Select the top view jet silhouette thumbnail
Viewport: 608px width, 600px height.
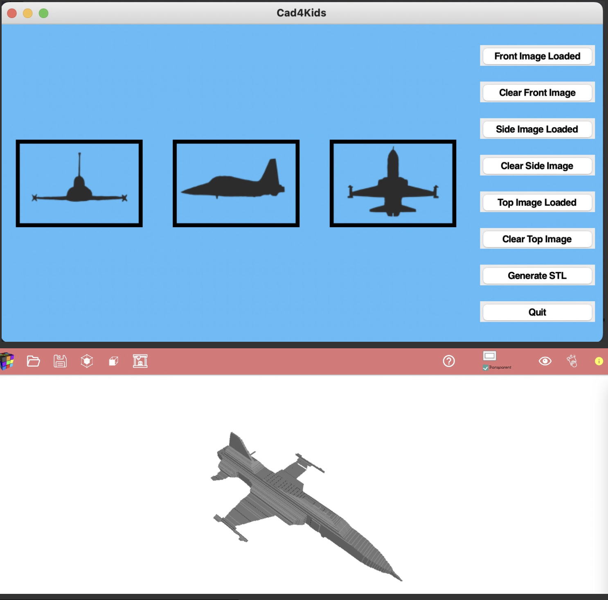pyautogui.click(x=393, y=183)
